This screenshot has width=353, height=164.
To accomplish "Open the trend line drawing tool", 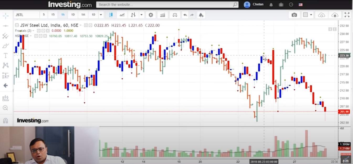I will pyautogui.click(x=6, y=26).
